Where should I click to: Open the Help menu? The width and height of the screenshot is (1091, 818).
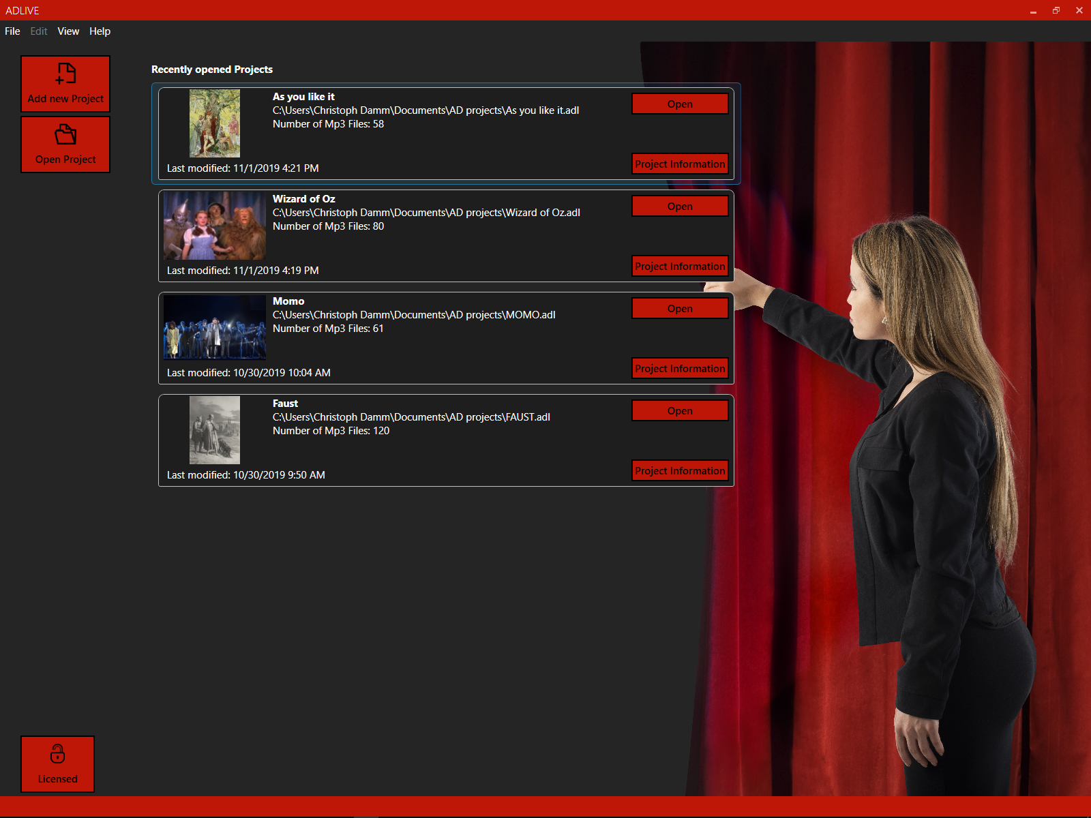[100, 31]
